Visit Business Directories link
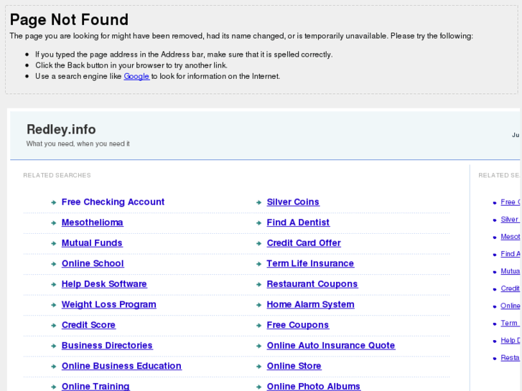Screen dimensions: 522x391 pyautogui.click(x=107, y=345)
